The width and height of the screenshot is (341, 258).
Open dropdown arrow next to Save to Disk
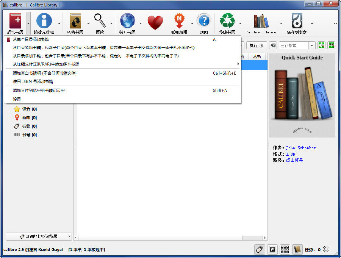(x=312, y=23)
